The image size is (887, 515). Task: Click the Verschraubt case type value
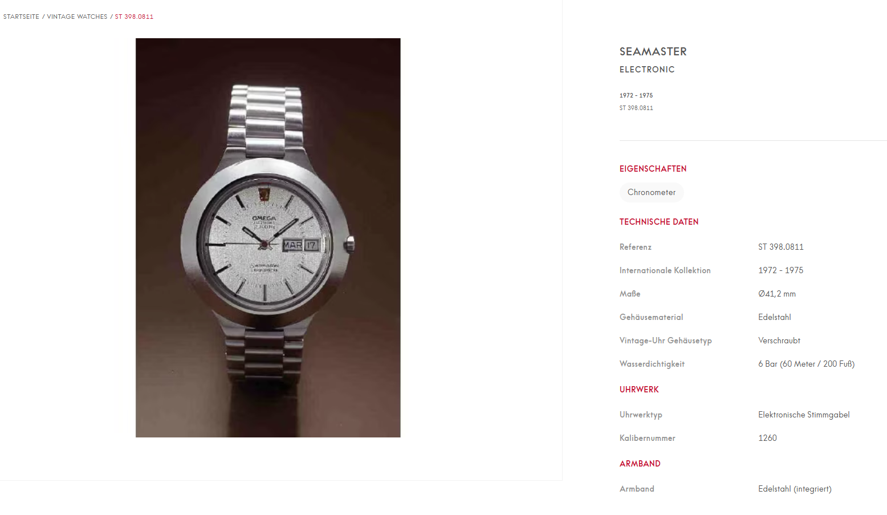click(x=779, y=340)
